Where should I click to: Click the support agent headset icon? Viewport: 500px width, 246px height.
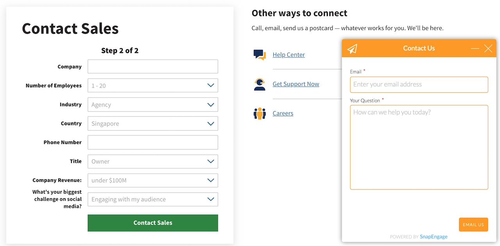259,84
